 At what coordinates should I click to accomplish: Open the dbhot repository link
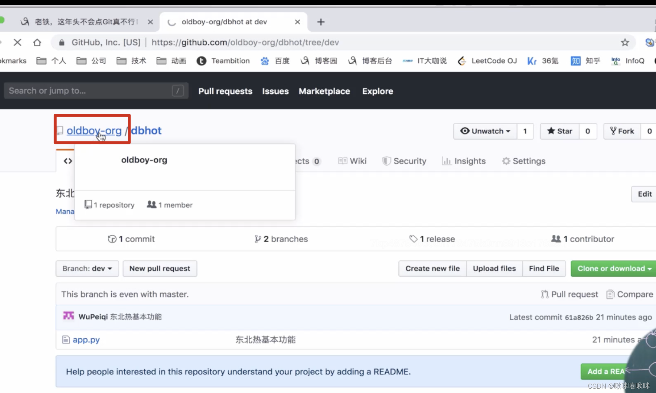point(146,131)
